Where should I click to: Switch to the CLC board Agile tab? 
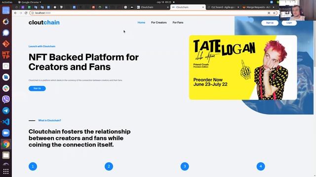[223, 7]
